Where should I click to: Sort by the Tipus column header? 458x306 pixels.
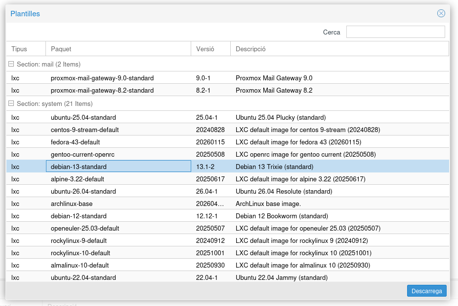(x=26, y=49)
